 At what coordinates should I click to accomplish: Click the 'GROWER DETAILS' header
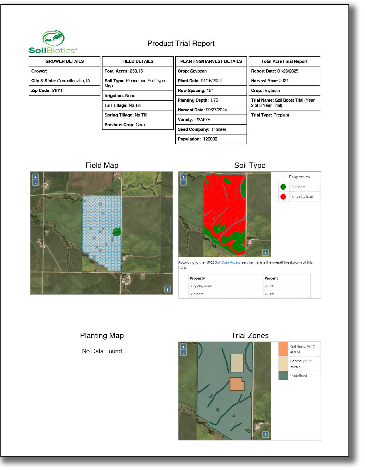click(64, 61)
